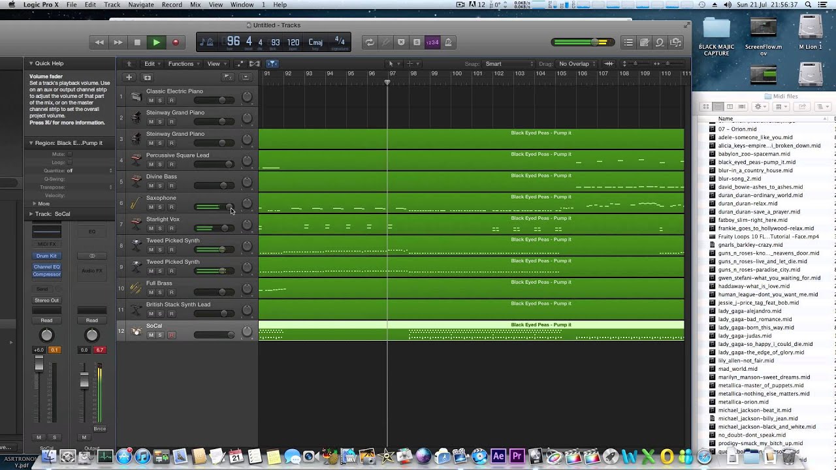Click the Channel EQ plug-in slot
This screenshot has height=470, width=836.
click(x=46, y=266)
